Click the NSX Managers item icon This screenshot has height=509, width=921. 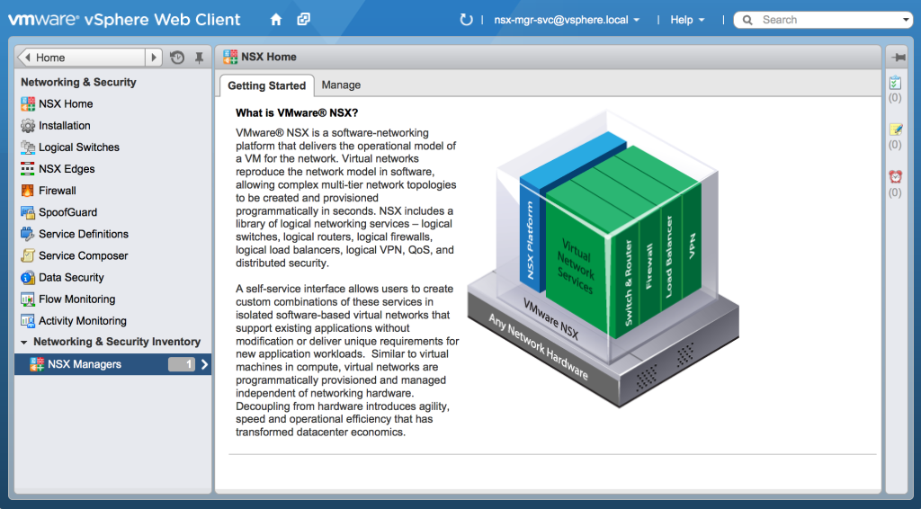(x=37, y=364)
